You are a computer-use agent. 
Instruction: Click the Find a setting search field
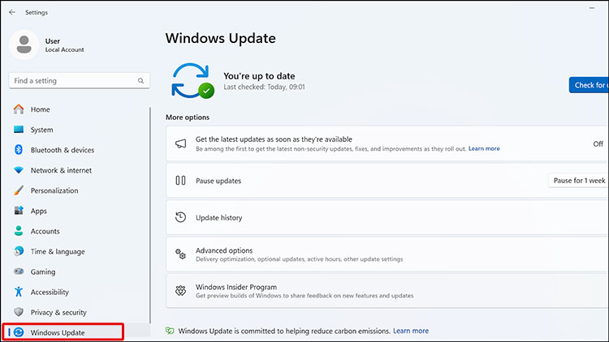(x=71, y=81)
